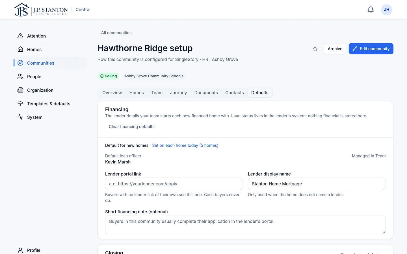The height and width of the screenshot is (254, 407).
Task: Archive this community
Action: (x=335, y=49)
